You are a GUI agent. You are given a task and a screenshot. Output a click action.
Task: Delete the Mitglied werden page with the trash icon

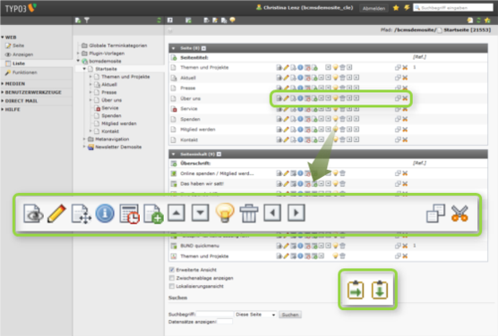click(x=342, y=130)
